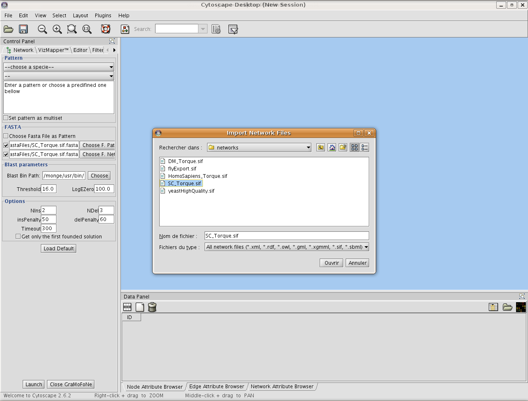Click the Home folder icon in dialog
The image size is (528, 401).
(332, 147)
